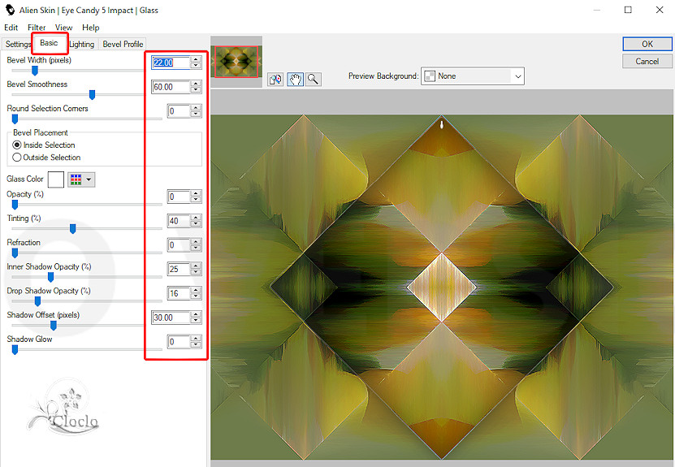The image size is (675, 467).
Task: Open the Glass Color palette grid icon
Action: coord(76,179)
